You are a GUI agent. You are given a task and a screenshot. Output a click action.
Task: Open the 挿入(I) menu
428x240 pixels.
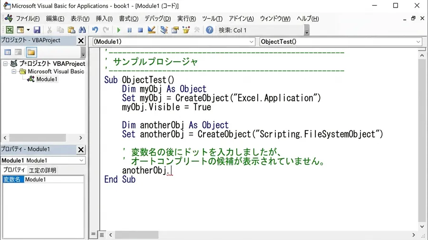click(x=104, y=18)
